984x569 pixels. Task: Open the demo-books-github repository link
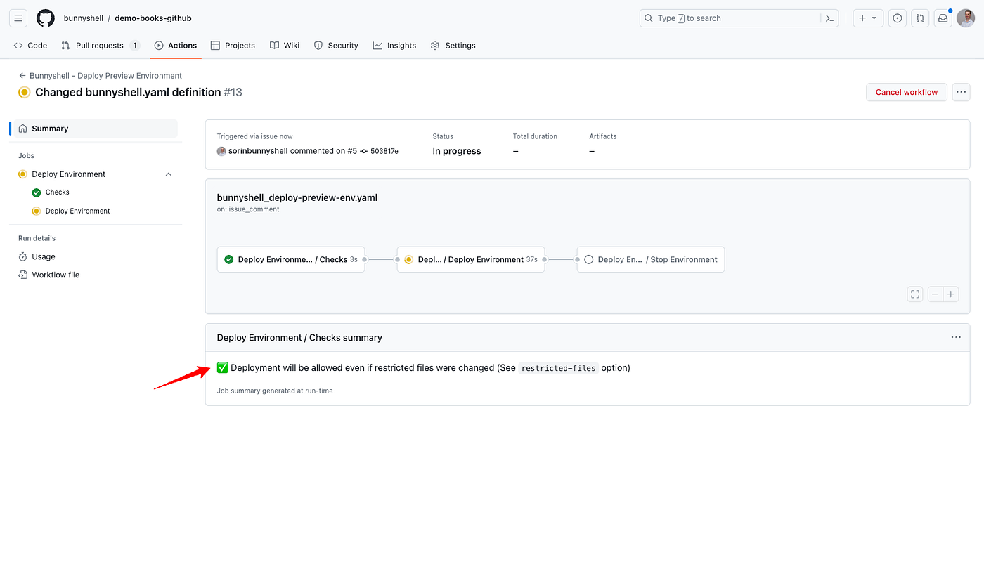tap(153, 18)
